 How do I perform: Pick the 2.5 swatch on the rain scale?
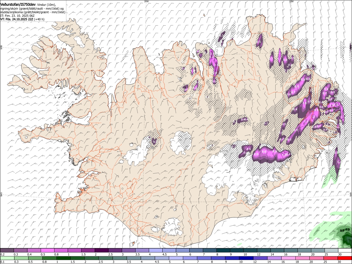point(106,258)
